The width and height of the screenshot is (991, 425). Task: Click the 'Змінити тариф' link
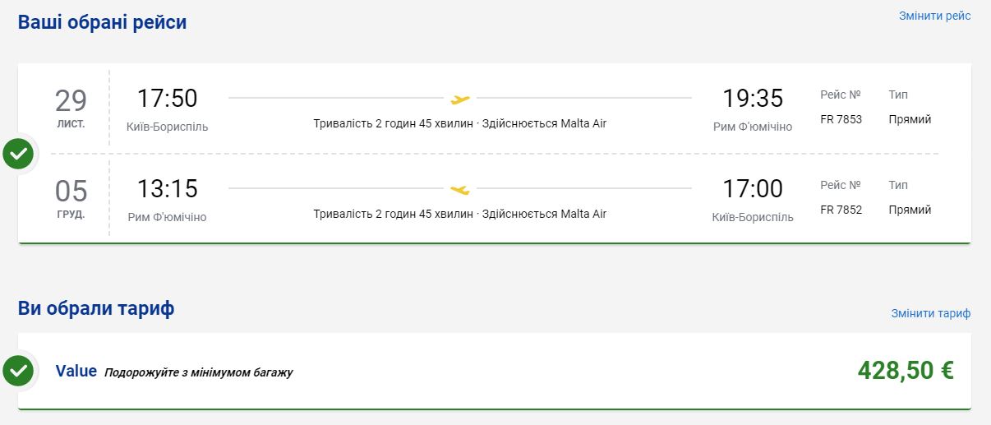[930, 313]
